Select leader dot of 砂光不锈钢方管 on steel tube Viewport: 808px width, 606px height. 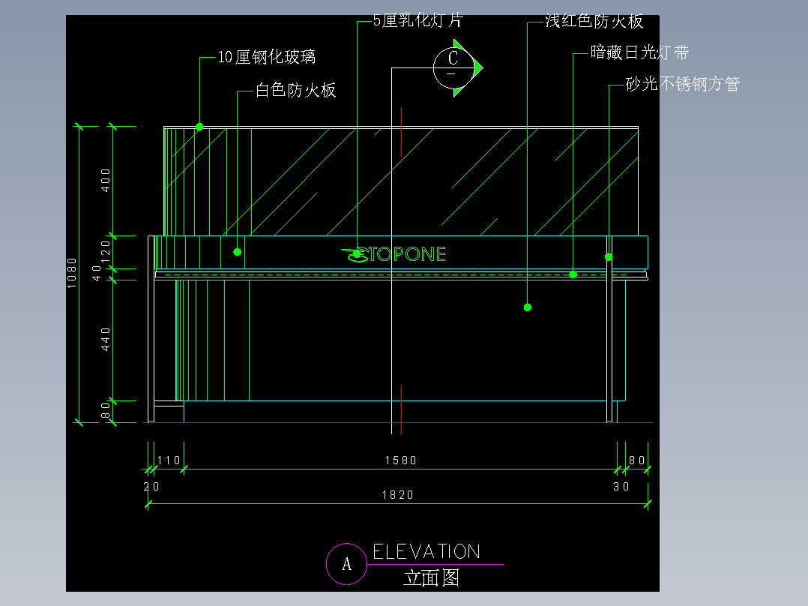(609, 256)
